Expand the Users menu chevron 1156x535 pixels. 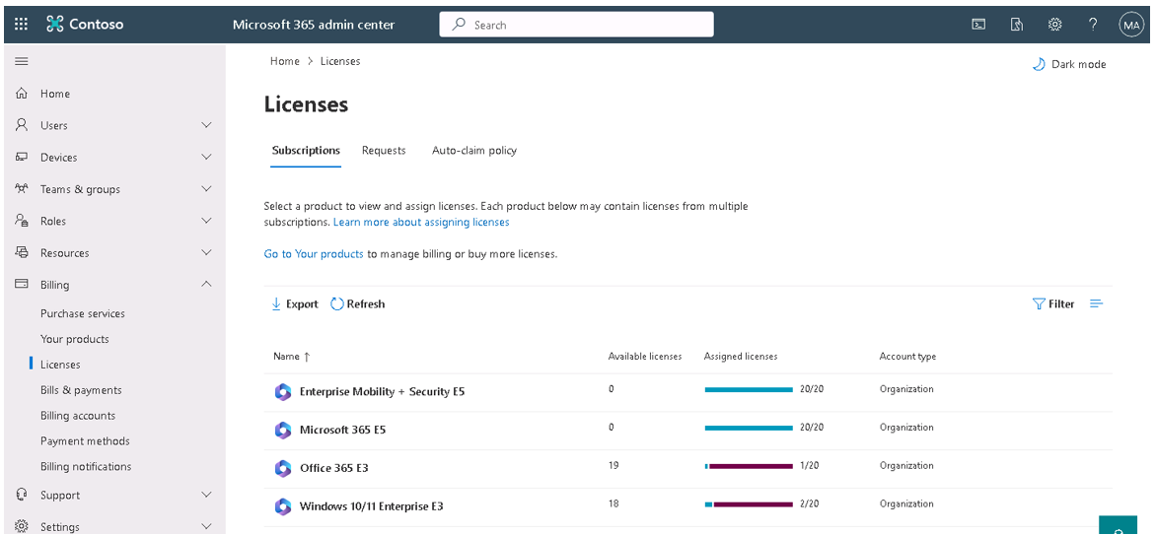coord(206,125)
